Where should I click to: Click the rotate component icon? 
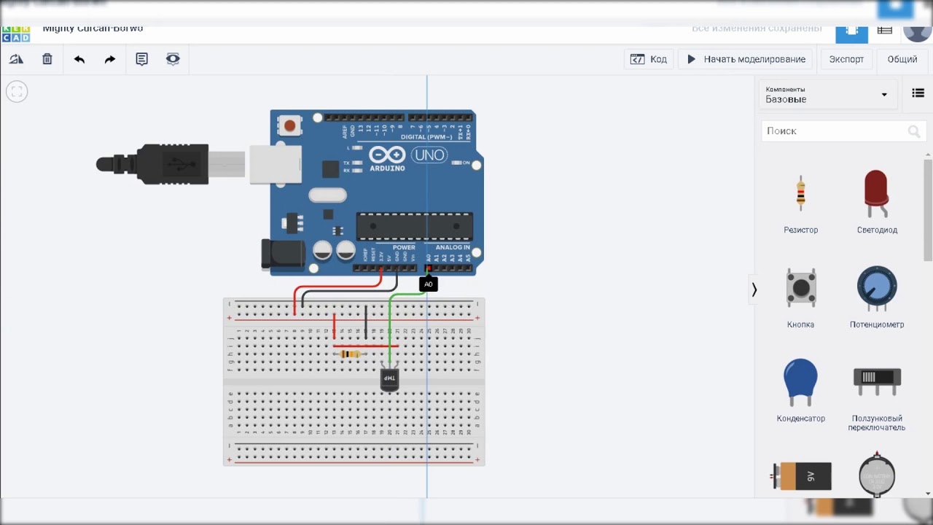(16, 59)
